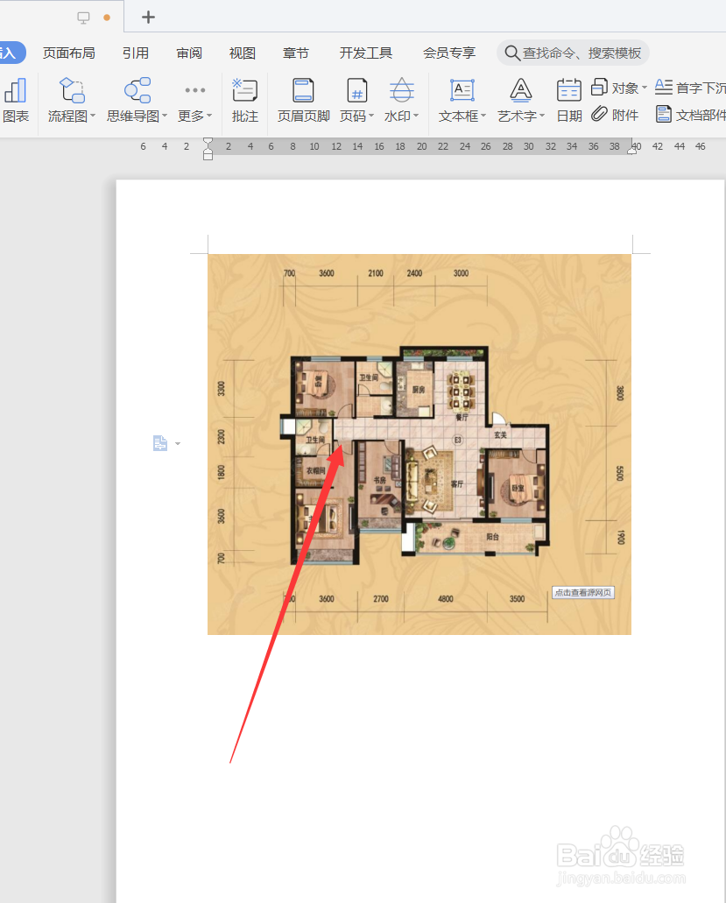The width and height of the screenshot is (726, 903).
Task: Click the Page Number (页码) icon
Action: 357,90
